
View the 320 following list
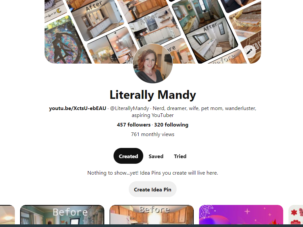point(171,125)
